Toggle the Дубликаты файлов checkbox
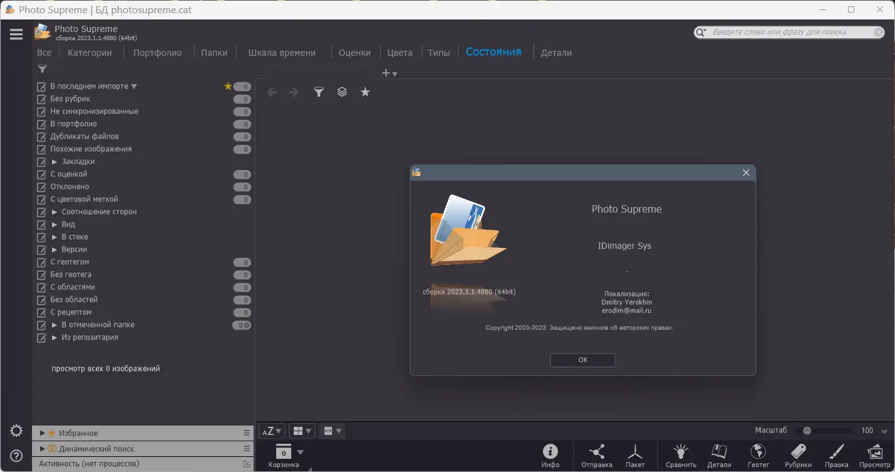The image size is (895, 472). click(42, 136)
